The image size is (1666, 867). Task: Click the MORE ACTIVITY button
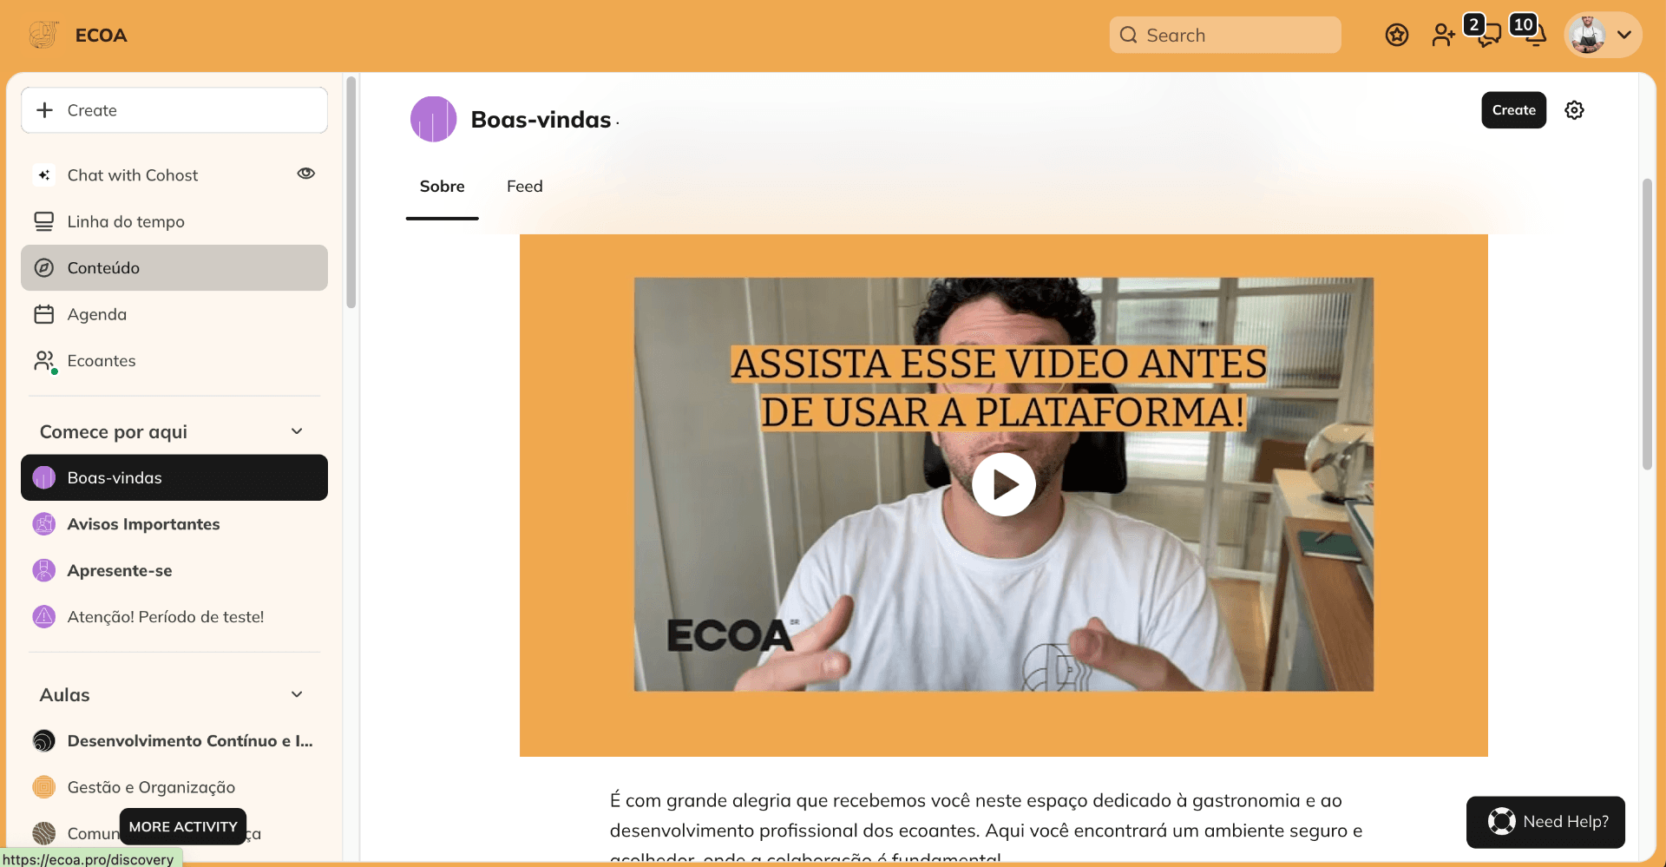[183, 826]
